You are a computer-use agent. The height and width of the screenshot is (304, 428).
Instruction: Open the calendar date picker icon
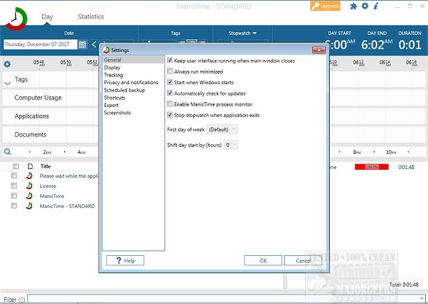point(82,45)
